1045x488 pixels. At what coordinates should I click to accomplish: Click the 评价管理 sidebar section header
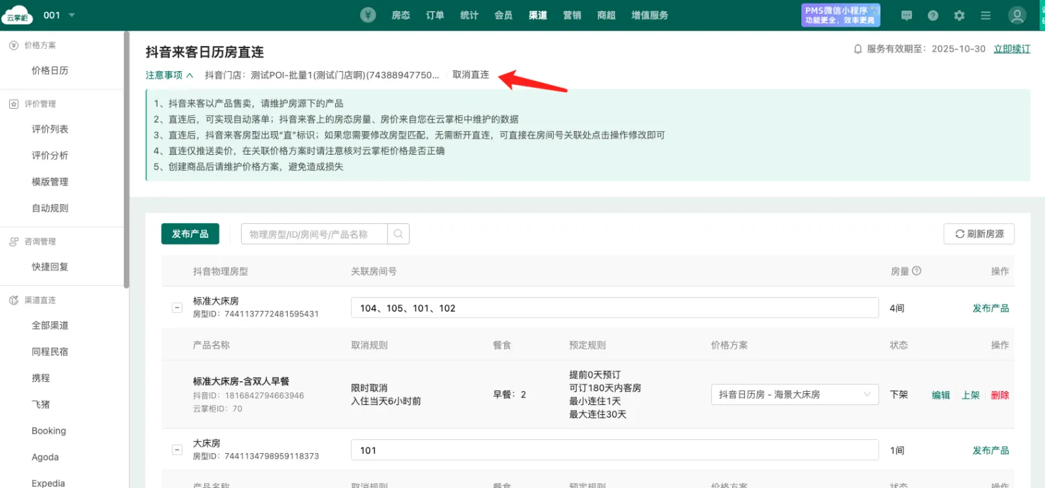click(x=33, y=104)
